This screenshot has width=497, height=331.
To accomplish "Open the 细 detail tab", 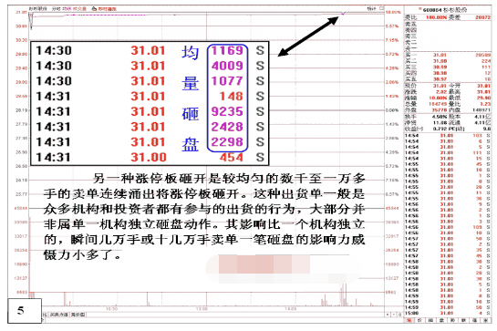I will click(431, 321).
